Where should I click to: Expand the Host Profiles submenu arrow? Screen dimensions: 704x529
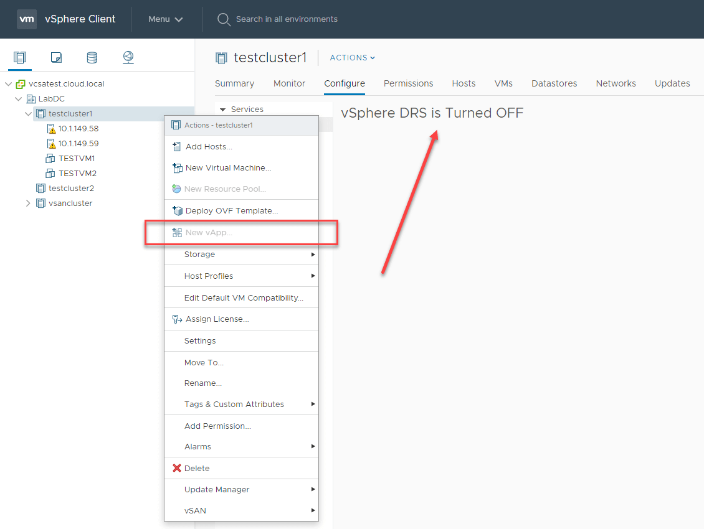coord(313,276)
